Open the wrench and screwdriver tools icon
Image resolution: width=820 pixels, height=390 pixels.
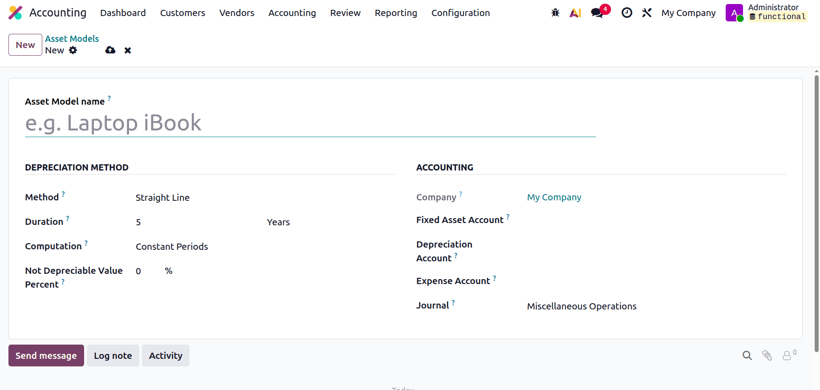click(x=647, y=13)
